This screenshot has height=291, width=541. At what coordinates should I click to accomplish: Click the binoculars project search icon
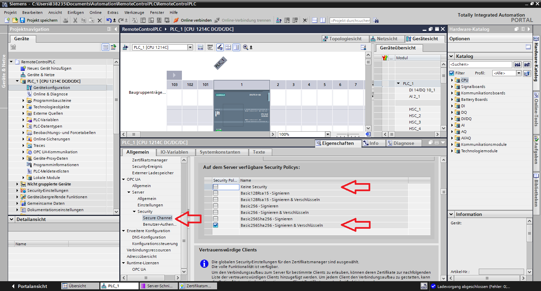pyautogui.click(x=376, y=20)
